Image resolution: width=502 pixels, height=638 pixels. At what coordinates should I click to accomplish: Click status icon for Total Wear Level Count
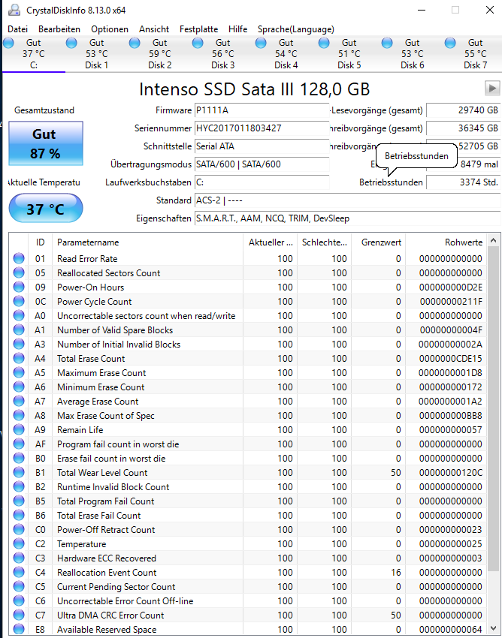[19, 472]
